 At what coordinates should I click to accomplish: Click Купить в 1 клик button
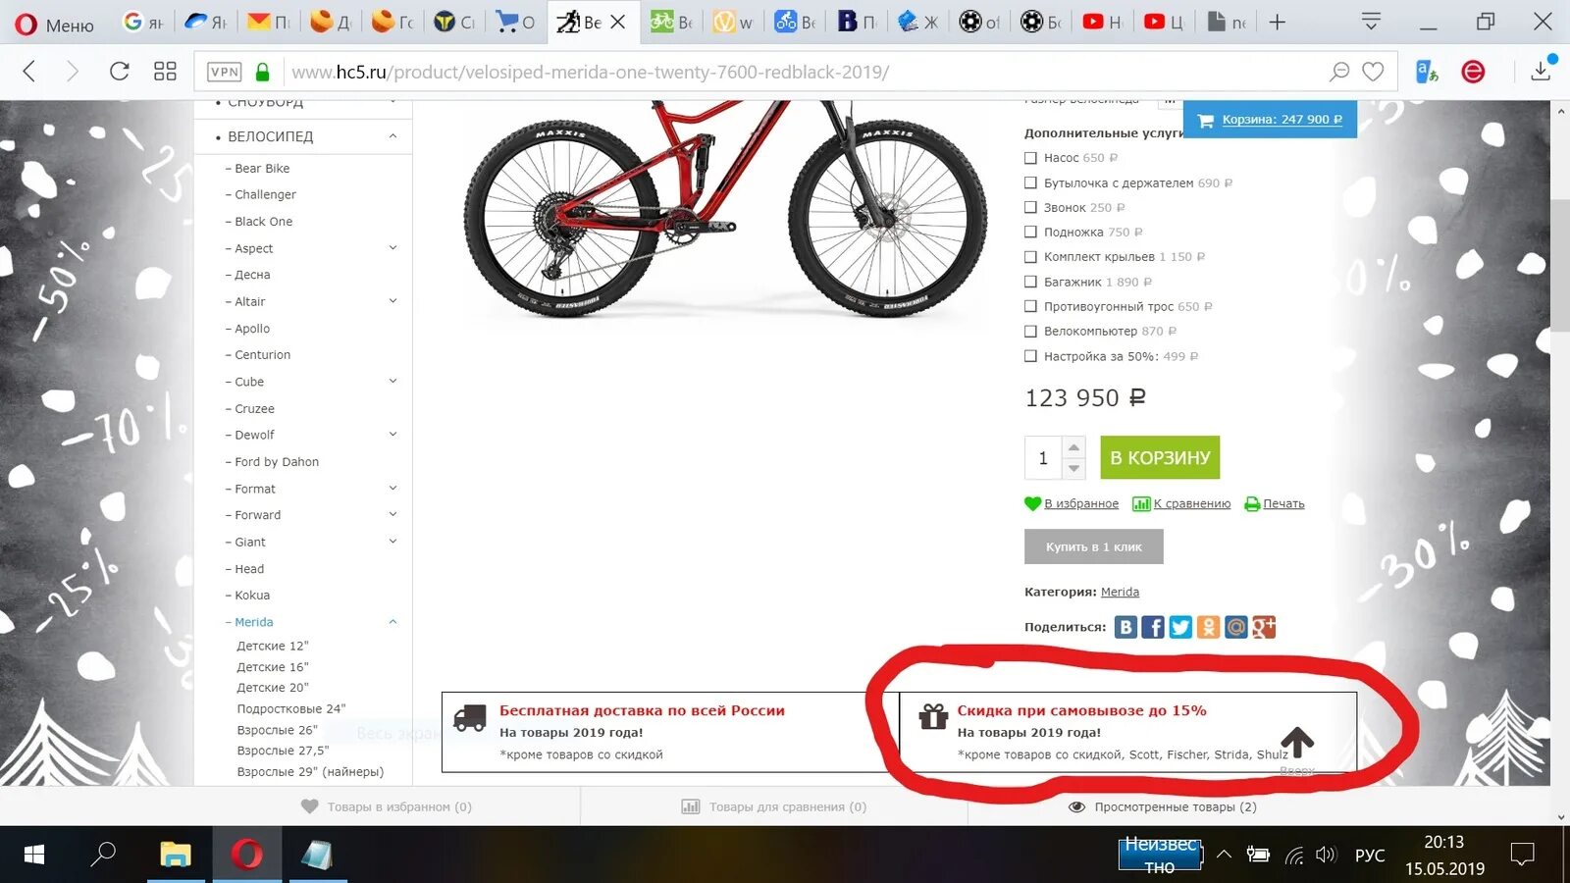point(1094,546)
